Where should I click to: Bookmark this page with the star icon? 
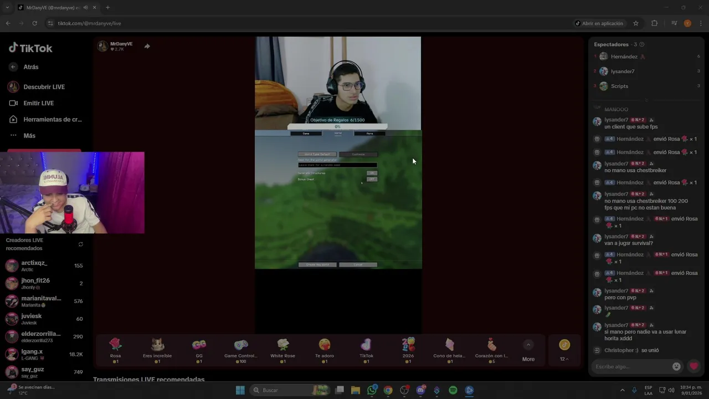point(636,23)
